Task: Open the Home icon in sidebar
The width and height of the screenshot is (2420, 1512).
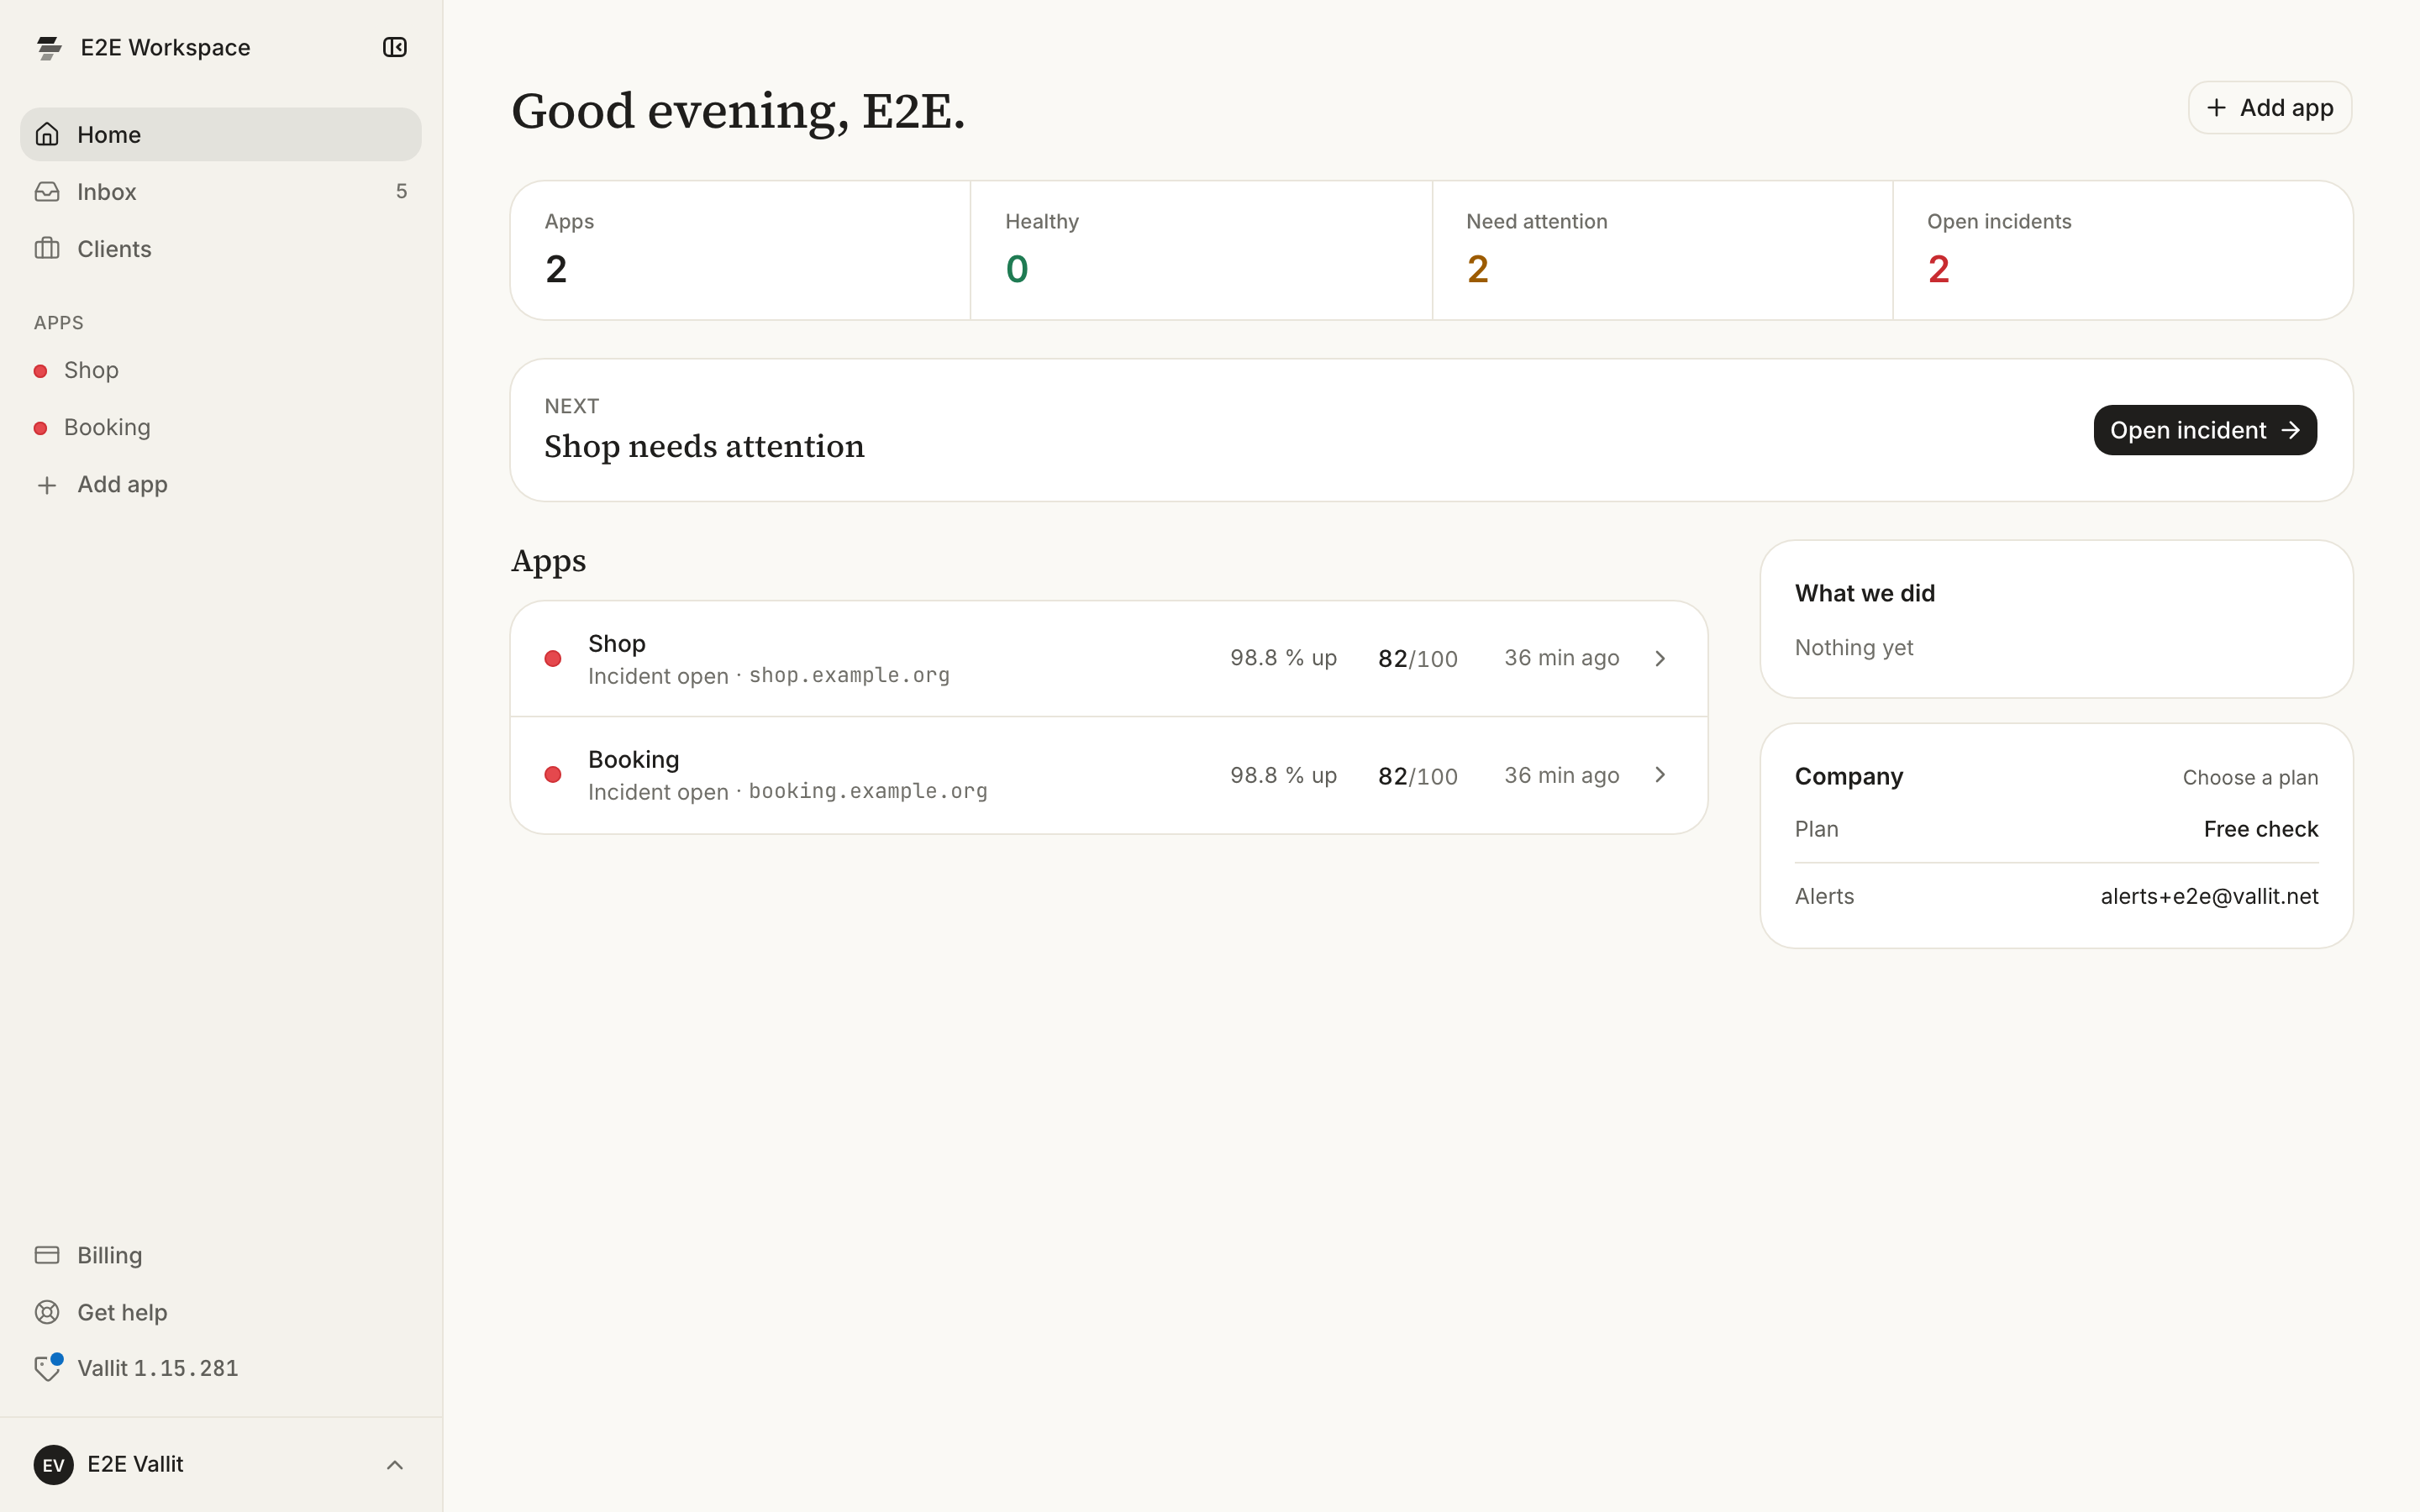Action: click(47, 134)
